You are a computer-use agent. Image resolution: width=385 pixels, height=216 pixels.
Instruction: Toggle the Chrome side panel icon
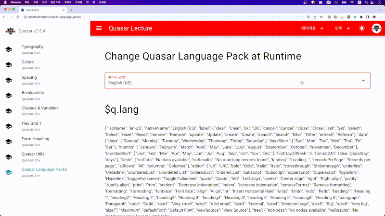[368, 17]
